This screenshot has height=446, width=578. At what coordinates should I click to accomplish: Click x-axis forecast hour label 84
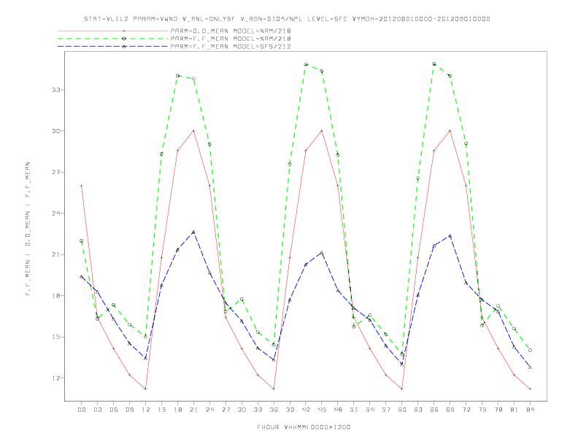tap(531, 410)
